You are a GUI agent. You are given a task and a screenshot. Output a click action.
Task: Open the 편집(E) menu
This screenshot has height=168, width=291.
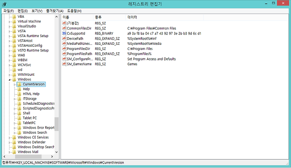pos(23,11)
